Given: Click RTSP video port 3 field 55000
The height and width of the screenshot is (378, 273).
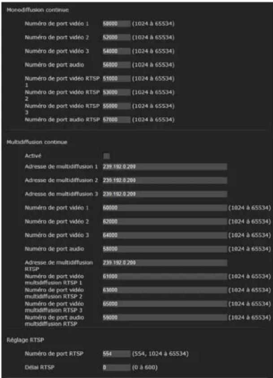Looking at the screenshot, I should [117, 106].
